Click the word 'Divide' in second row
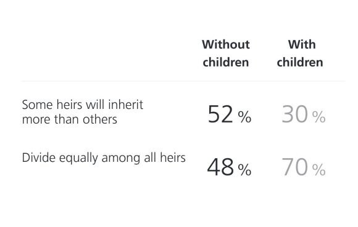Image resolution: width=358 pixels, height=227 pixels. pyautogui.click(x=39, y=157)
